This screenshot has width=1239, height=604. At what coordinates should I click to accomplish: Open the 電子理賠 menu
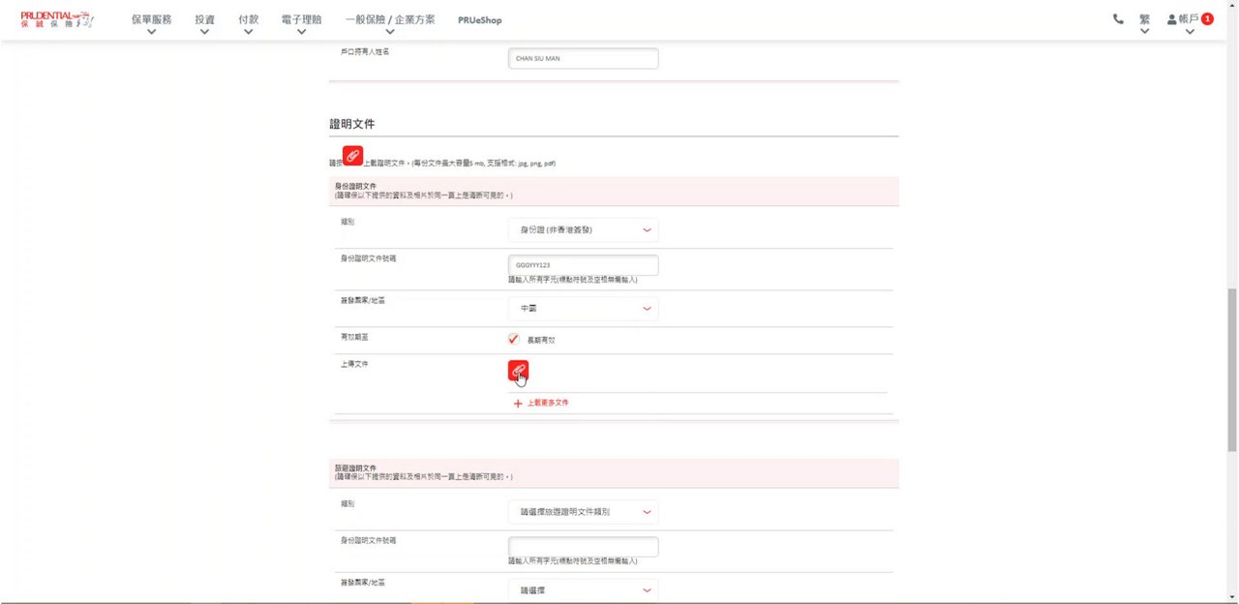click(x=301, y=20)
